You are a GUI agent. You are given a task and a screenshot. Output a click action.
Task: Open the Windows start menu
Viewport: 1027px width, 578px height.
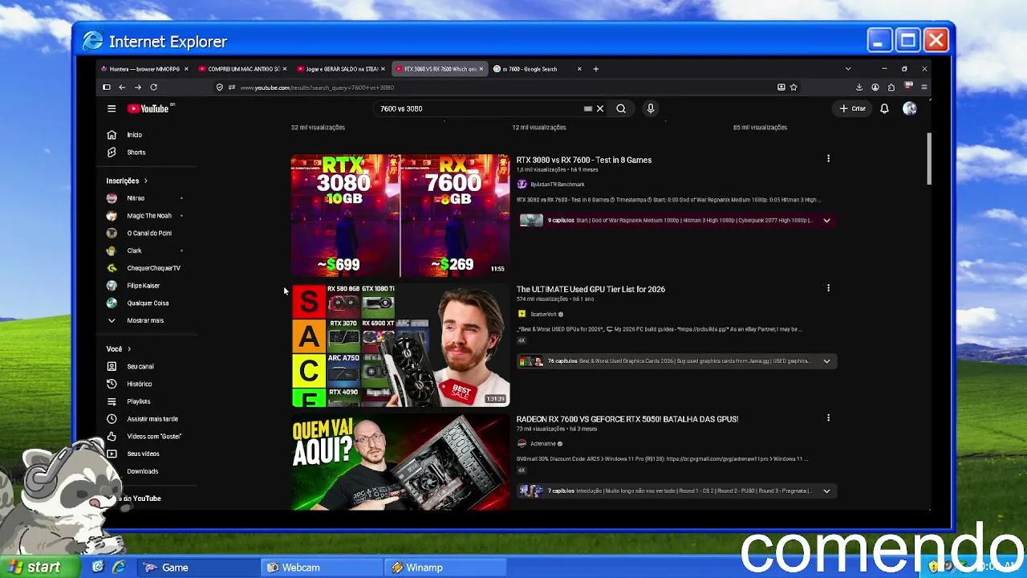click(x=40, y=568)
